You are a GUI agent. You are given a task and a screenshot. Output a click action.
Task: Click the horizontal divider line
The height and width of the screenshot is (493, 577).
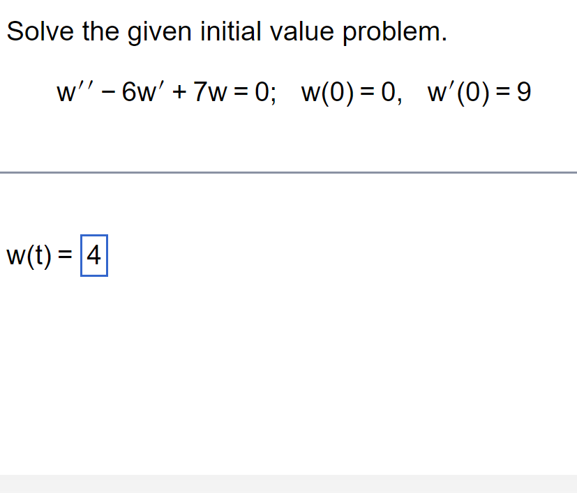coord(288,169)
